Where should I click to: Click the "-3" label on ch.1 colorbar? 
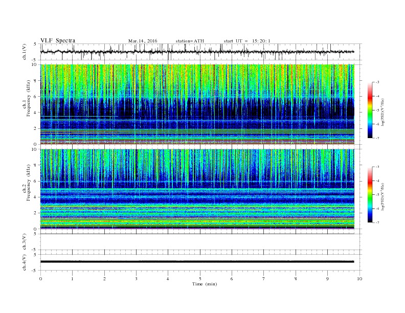tap(377, 82)
